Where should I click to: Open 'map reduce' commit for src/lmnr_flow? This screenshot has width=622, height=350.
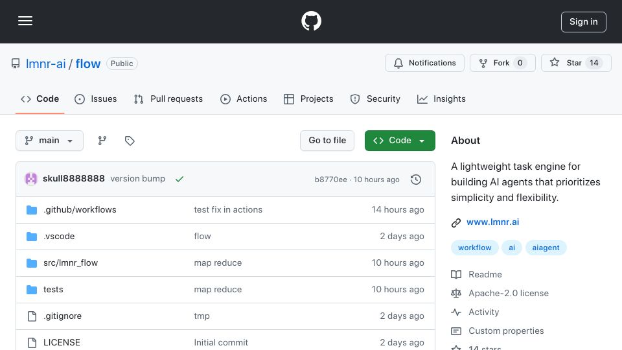[x=218, y=262]
